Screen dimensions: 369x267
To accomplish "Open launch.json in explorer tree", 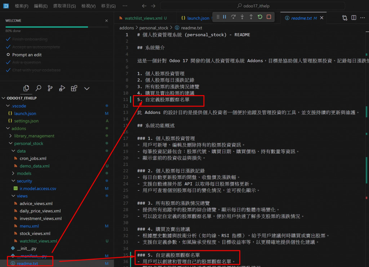I will [x=25, y=114].
